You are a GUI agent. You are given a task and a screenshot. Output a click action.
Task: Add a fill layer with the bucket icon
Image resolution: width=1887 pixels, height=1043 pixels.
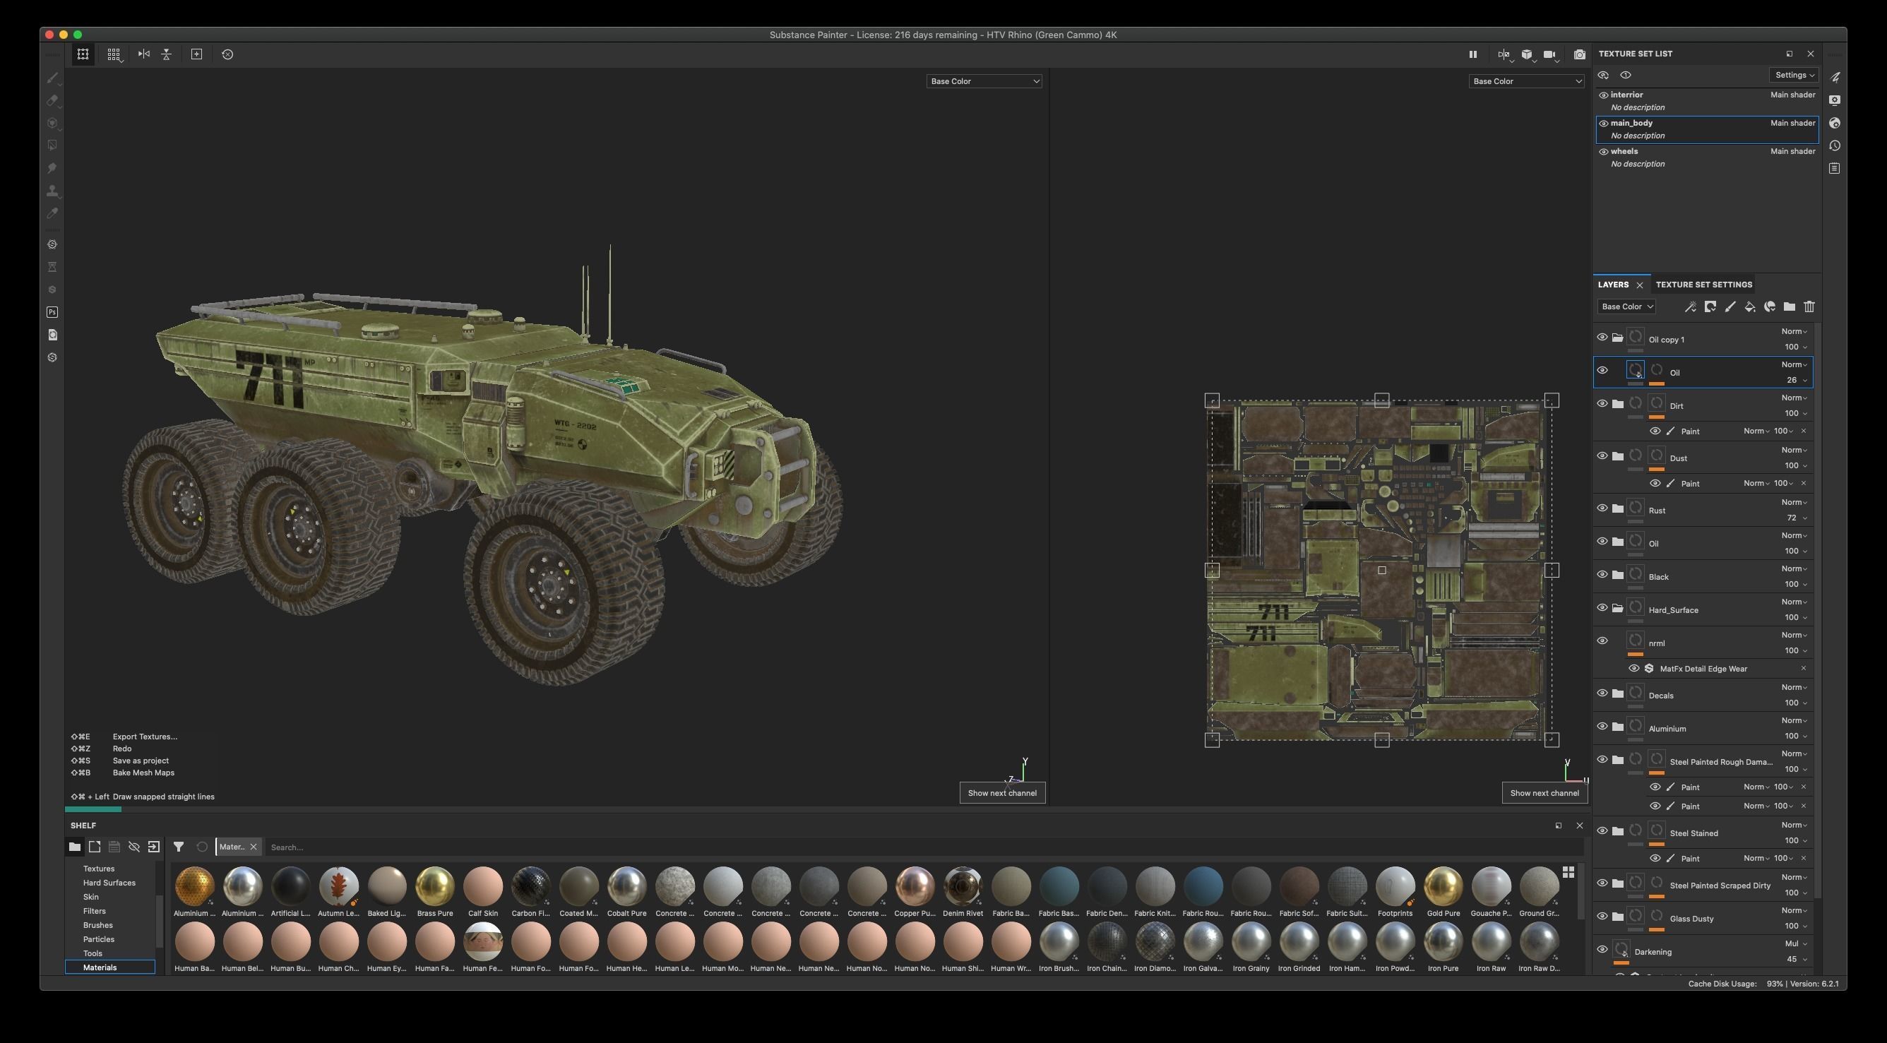(x=1750, y=307)
